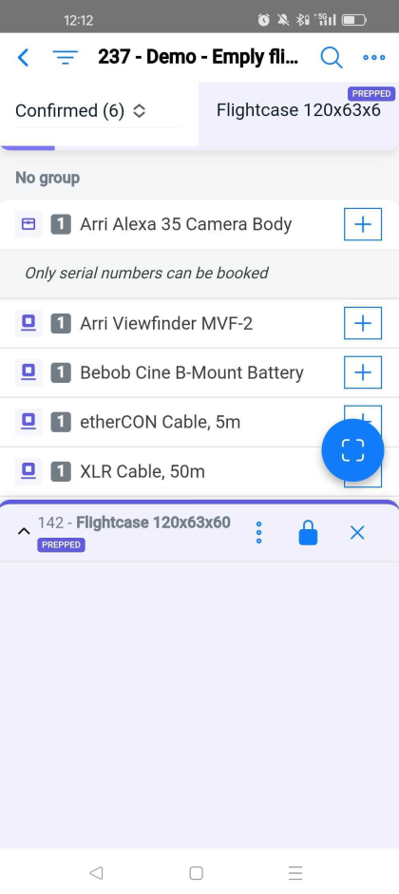Image resolution: width=399 pixels, height=894 pixels.
Task: Toggle the Flightcase lock icon
Action: click(308, 533)
